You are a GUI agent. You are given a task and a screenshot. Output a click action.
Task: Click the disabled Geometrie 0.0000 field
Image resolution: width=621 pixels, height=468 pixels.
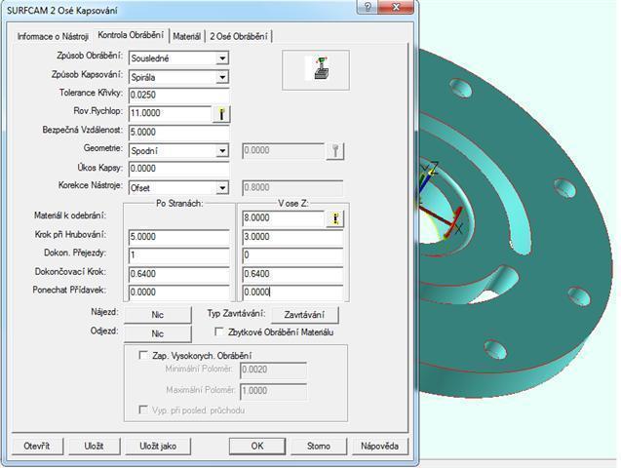click(x=283, y=150)
